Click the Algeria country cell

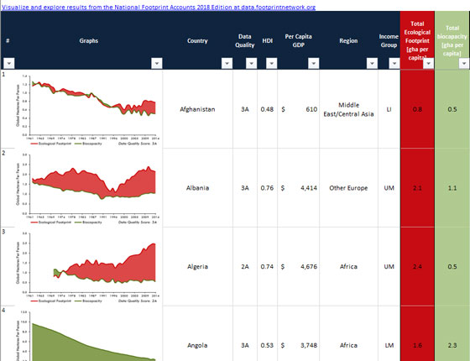point(197,267)
